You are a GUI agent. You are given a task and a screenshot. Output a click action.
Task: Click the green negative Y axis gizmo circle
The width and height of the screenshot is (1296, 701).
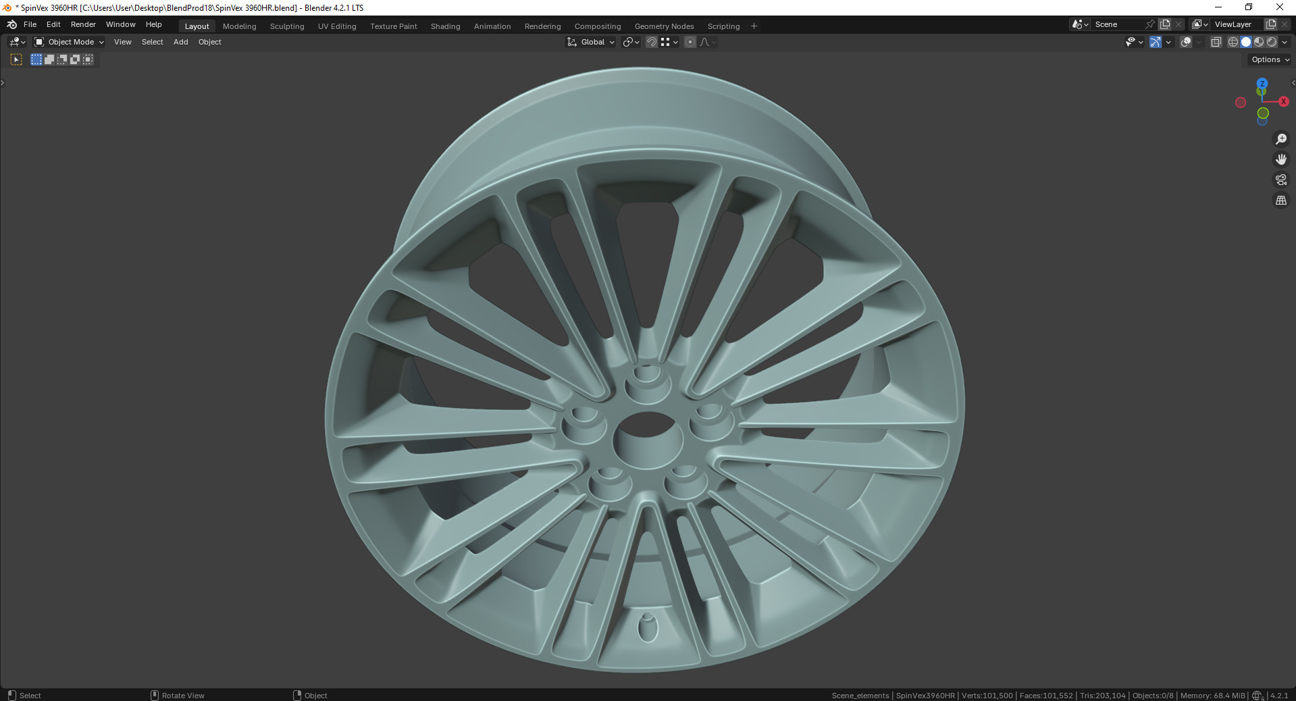(x=1263, y=113)
